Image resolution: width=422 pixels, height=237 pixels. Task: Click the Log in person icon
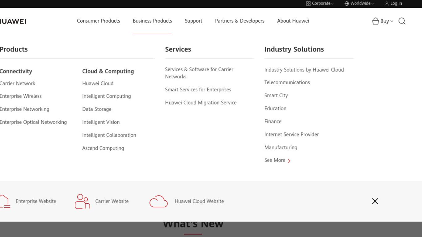click(387, 3)
